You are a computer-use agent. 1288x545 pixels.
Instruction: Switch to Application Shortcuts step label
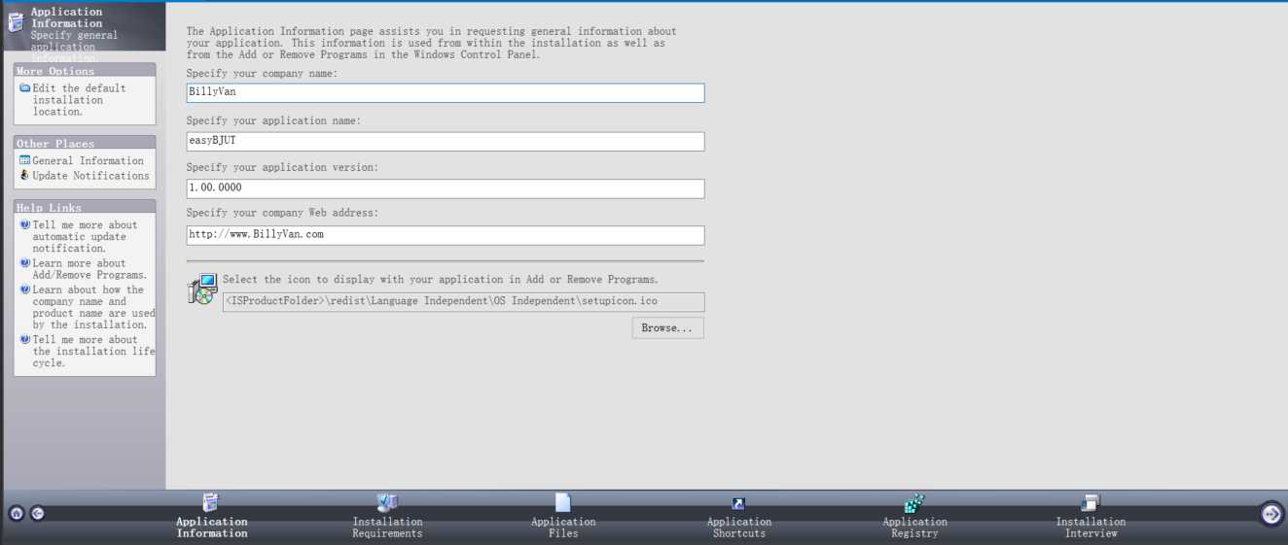739,528
